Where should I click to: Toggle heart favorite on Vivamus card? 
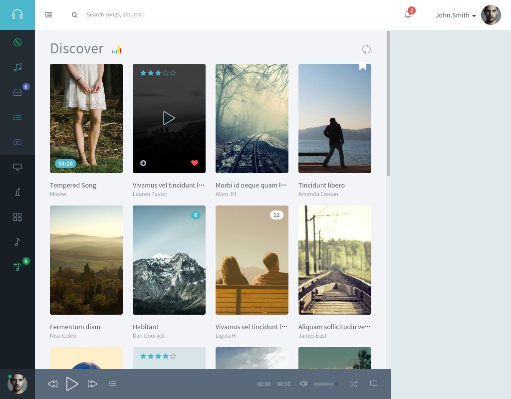coord(195,163)
